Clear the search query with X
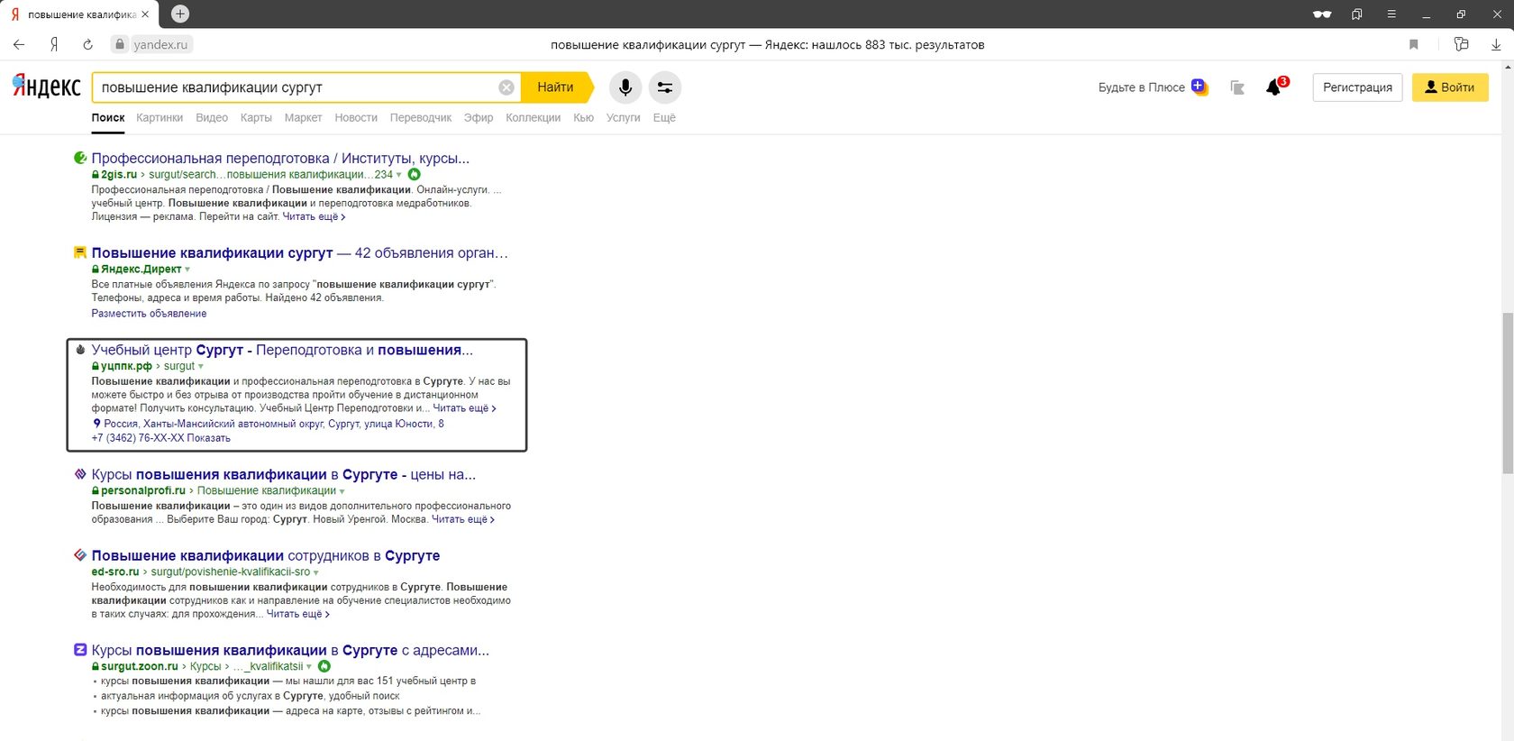 506,87
